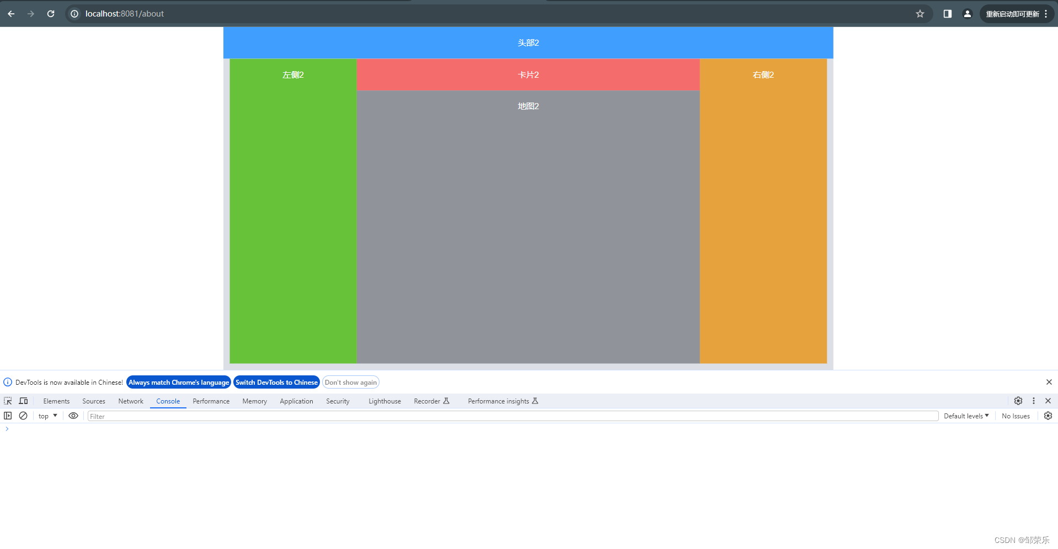This screenshot has height=549, width=1058.
Task: Open the Elements tab
Action: tap(56, 401)
